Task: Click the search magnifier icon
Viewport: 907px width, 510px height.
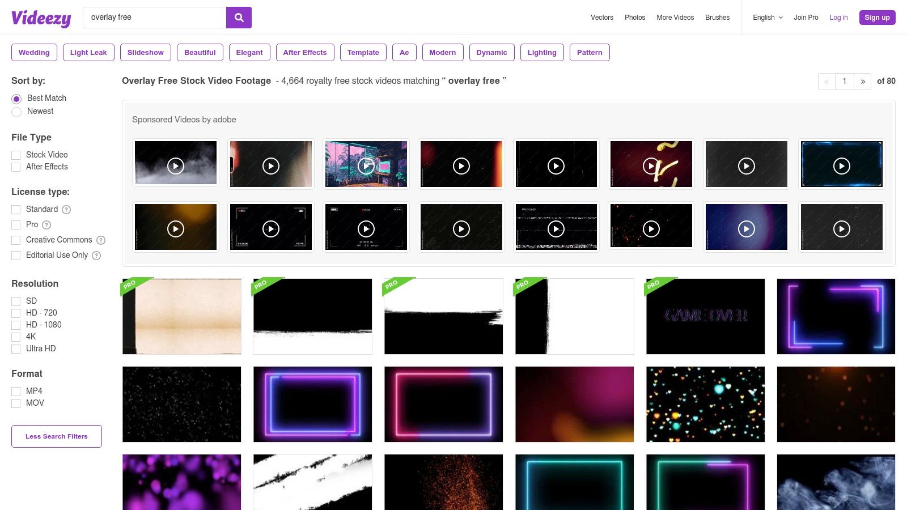Action: (238, 18)
